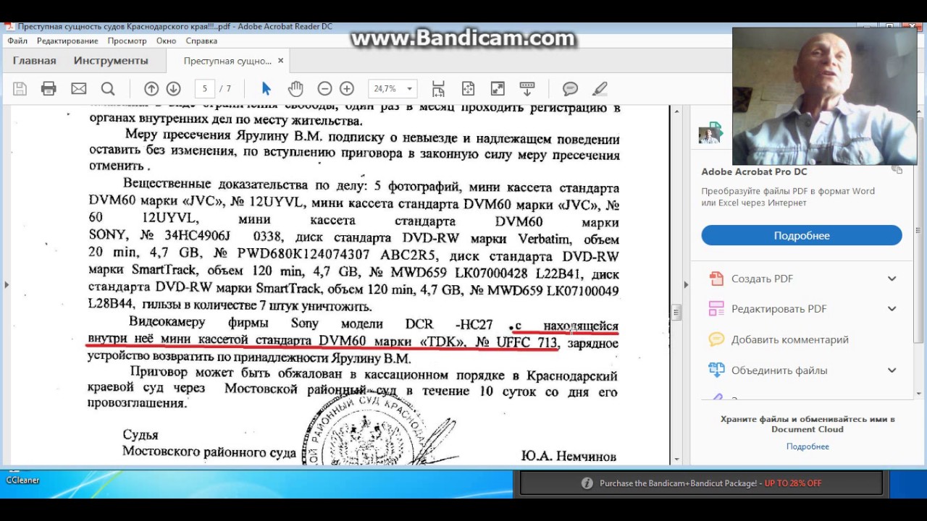Screen dimensions: 927x521
Task: Click the blue Подробнее button
Action: tap(802, 235)
